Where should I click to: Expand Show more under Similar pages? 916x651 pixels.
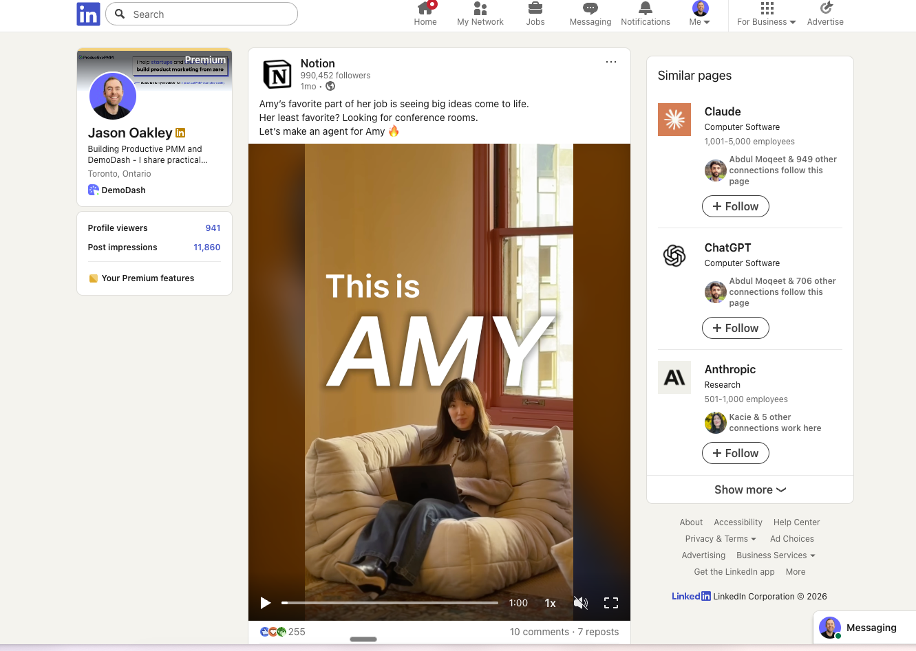(x=749, y=489)
